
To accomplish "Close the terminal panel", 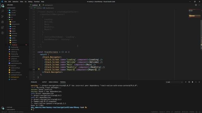I will (x=199, y=82).
